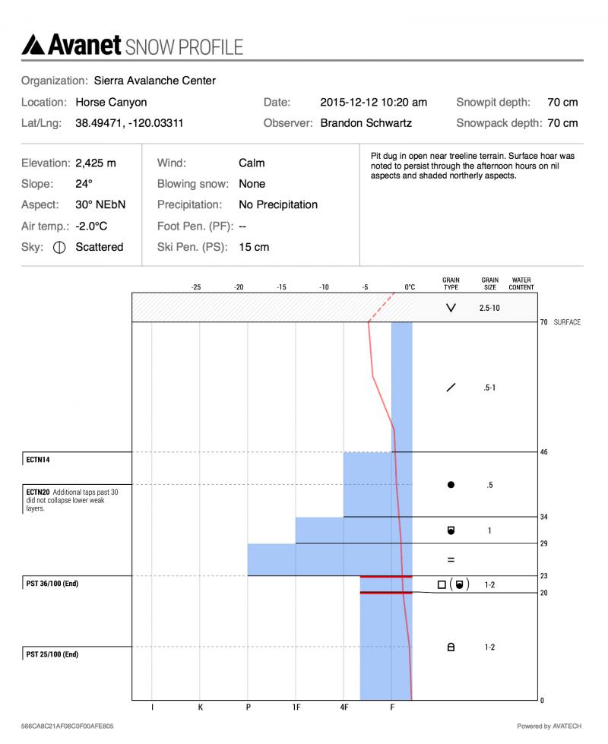Click the red weak layer band near 23 cm

[x=386, y=577]
